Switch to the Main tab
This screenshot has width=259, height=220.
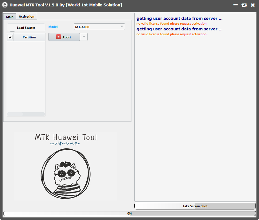click(10, 17)
